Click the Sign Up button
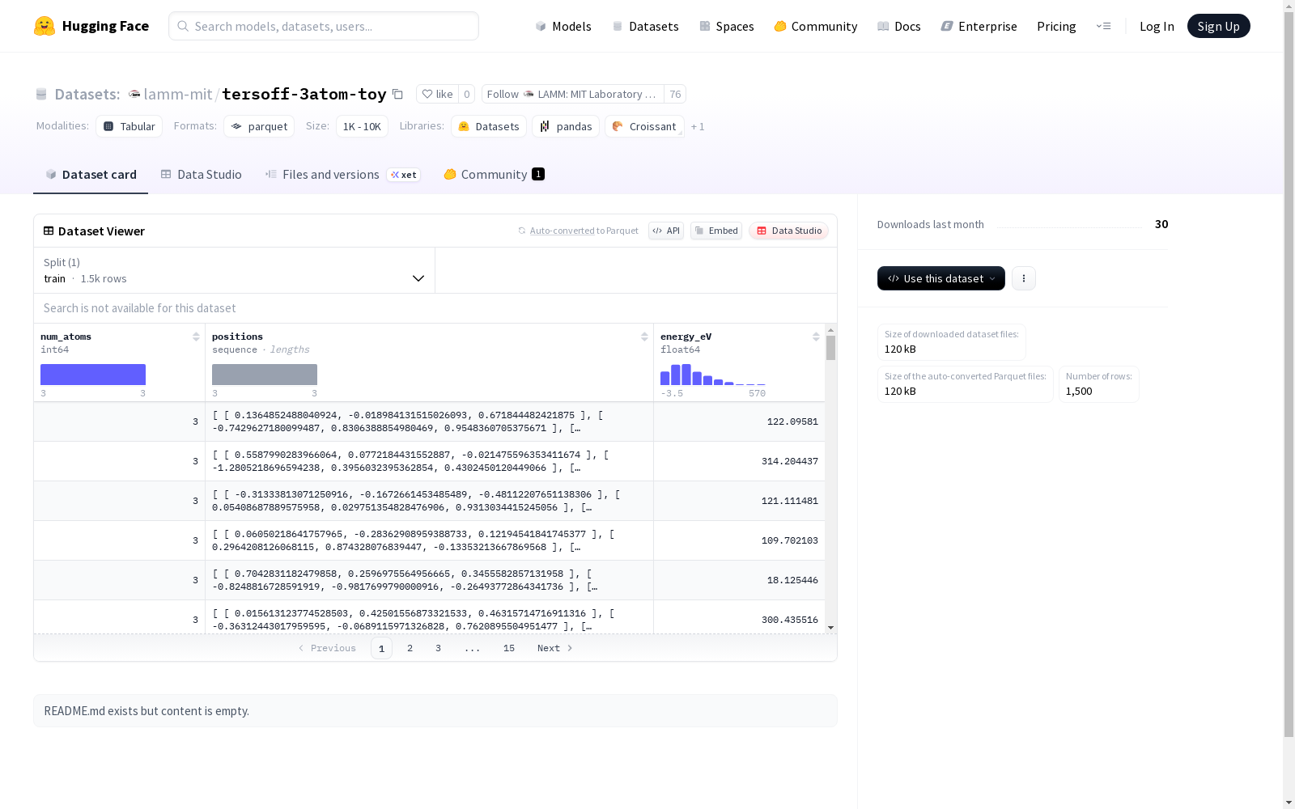This screenshot has width=1295, height=809. [x=1218, y=26]
